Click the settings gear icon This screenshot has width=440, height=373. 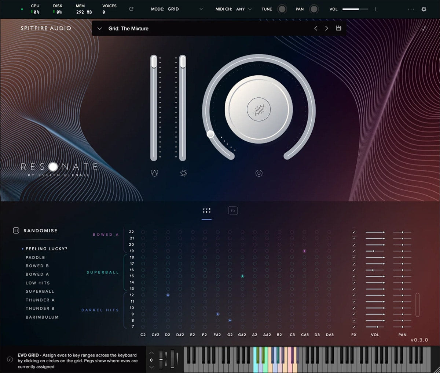pyautogui.click(x=424, y=9)
